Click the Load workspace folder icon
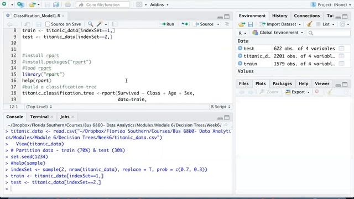The height and width of the screenshot is (199, 354). coord(242,24)
